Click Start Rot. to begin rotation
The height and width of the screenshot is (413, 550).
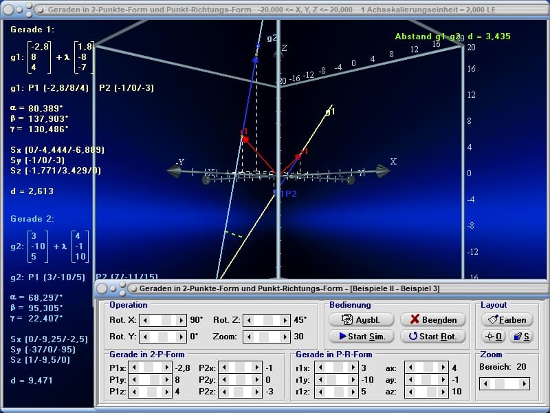tap(432, 337)
